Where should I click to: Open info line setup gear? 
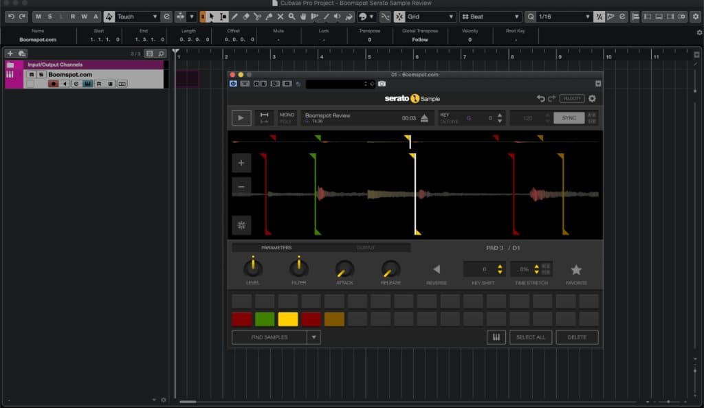699,33
